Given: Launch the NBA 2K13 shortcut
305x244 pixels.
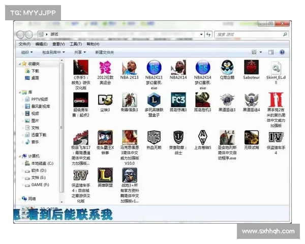Looking at the screenshot, I should [x=130, y=67].
